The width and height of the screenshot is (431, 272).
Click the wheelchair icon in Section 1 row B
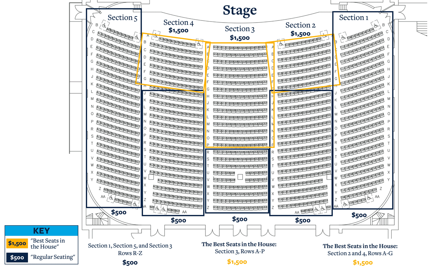376,25
